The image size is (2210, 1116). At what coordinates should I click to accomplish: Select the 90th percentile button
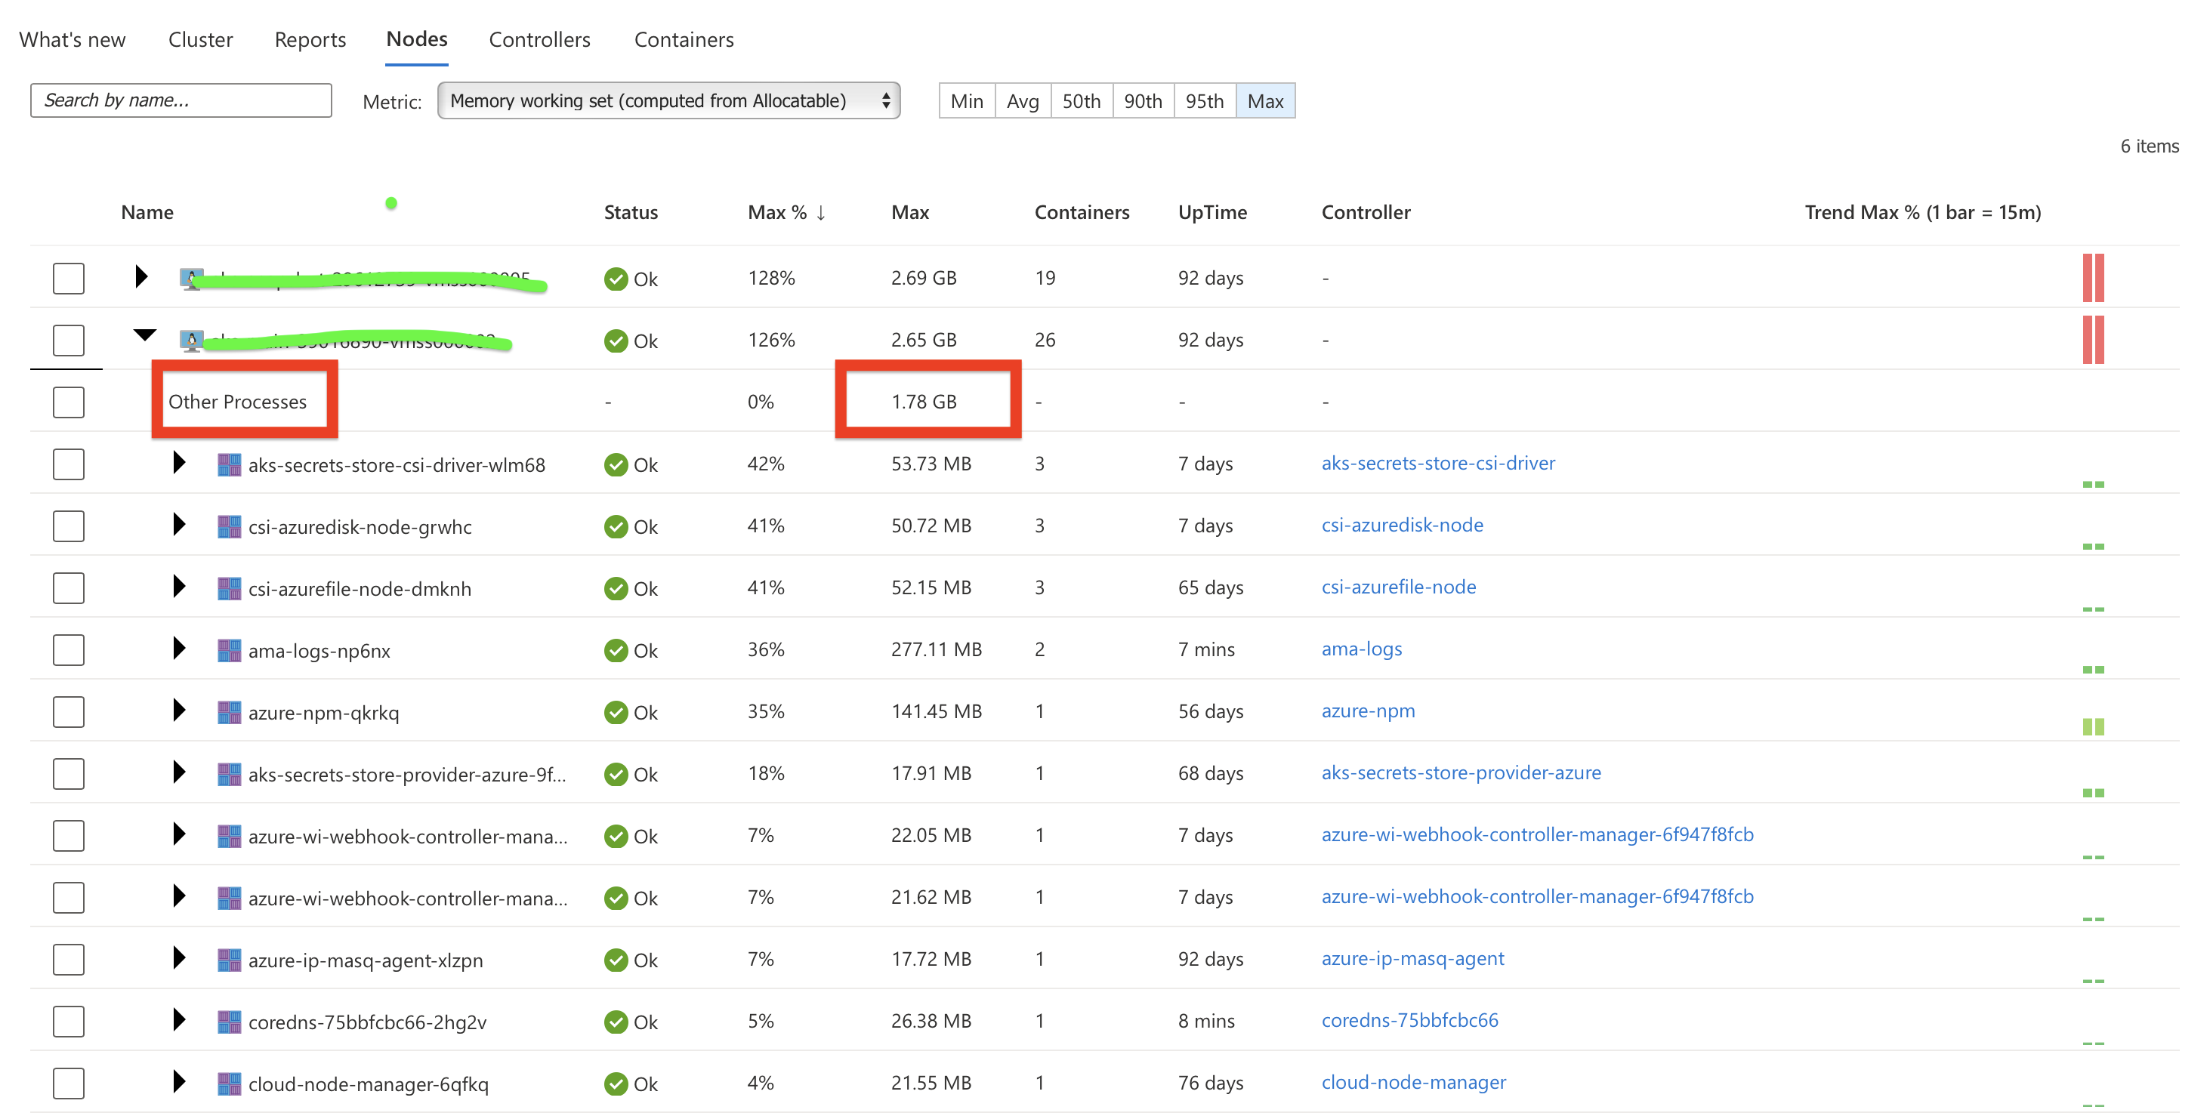[x=1143, y=100]
